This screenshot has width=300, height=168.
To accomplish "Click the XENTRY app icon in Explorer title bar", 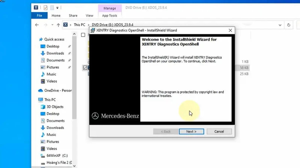I will [36, 8].
